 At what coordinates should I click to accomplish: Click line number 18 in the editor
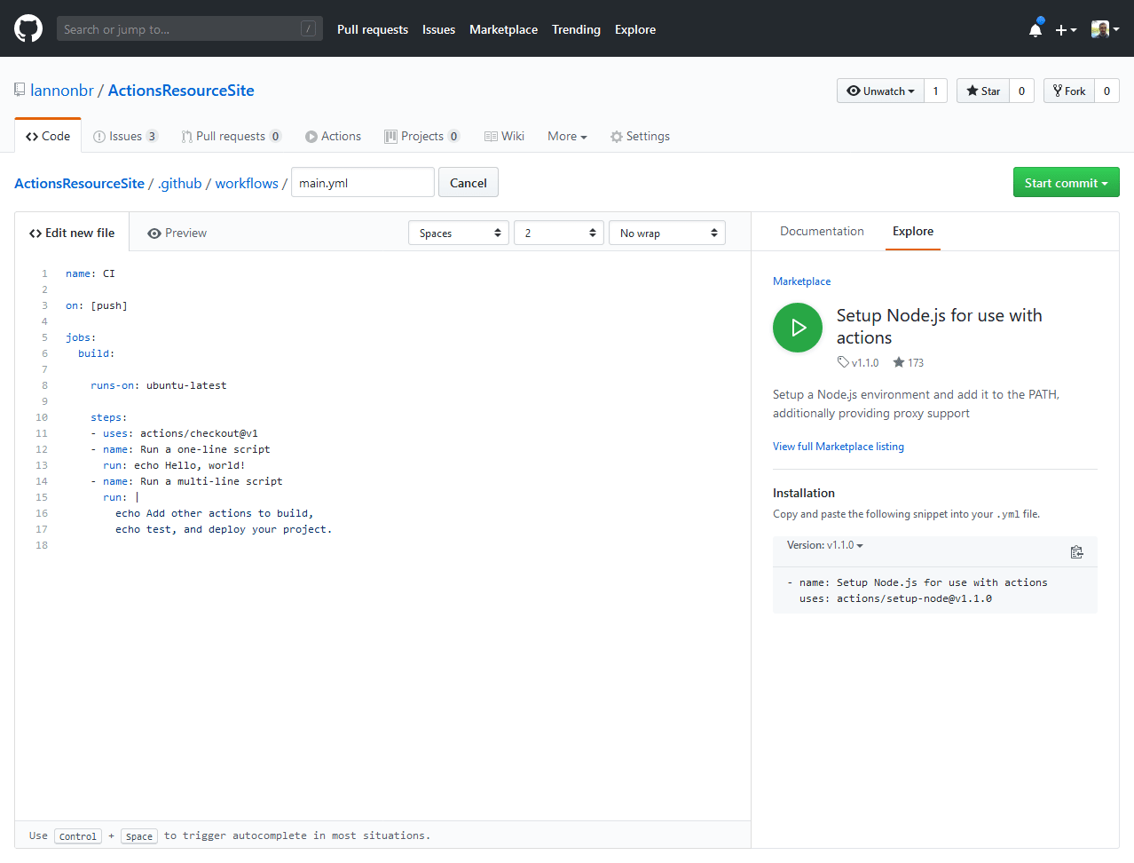tap(42, 545)
